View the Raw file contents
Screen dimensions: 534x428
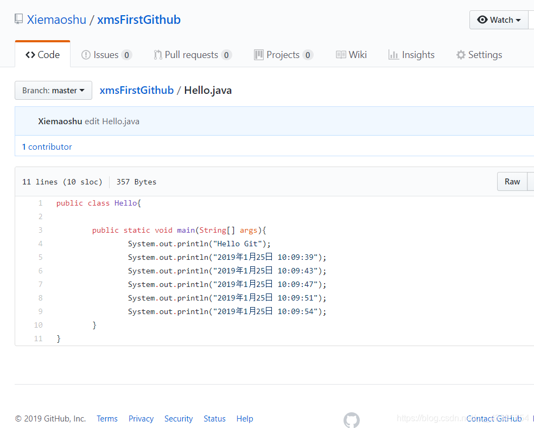click(512, 182)
